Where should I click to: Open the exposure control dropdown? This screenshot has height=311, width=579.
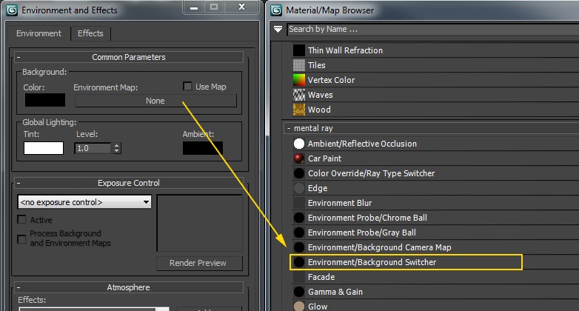[x=84, y=202]
